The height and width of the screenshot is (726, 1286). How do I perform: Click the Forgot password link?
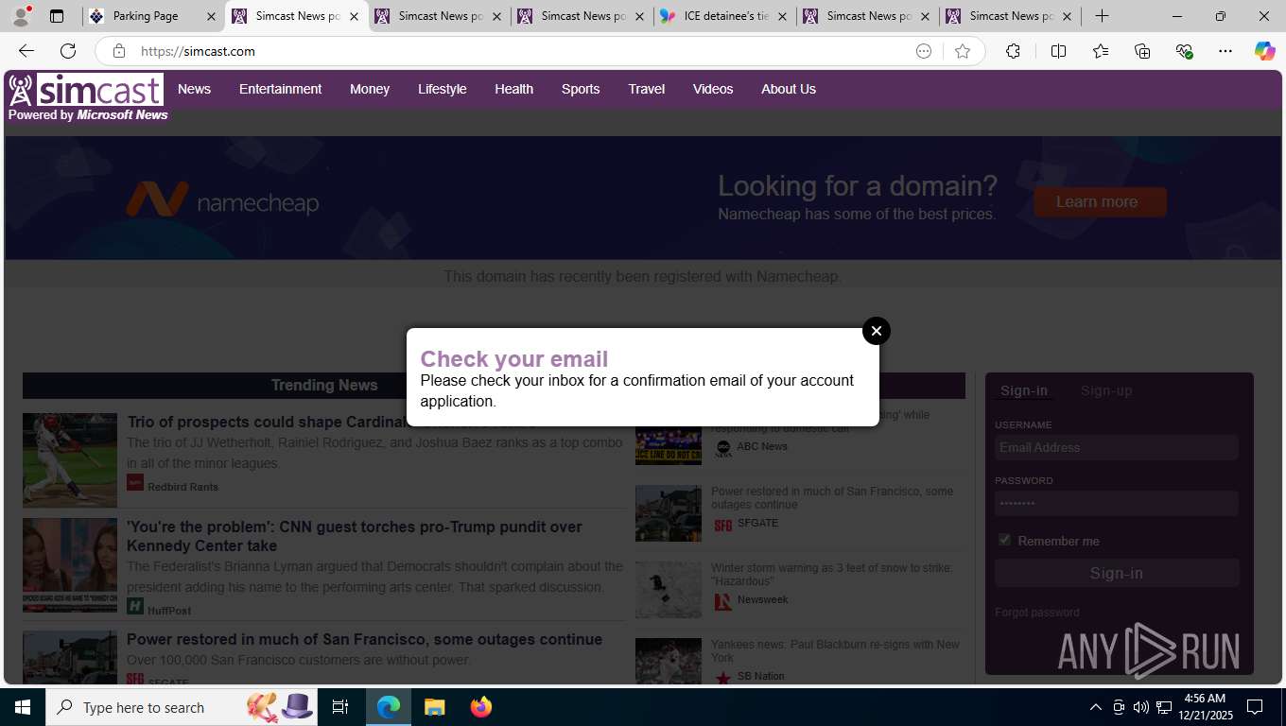pos(1036,613)
